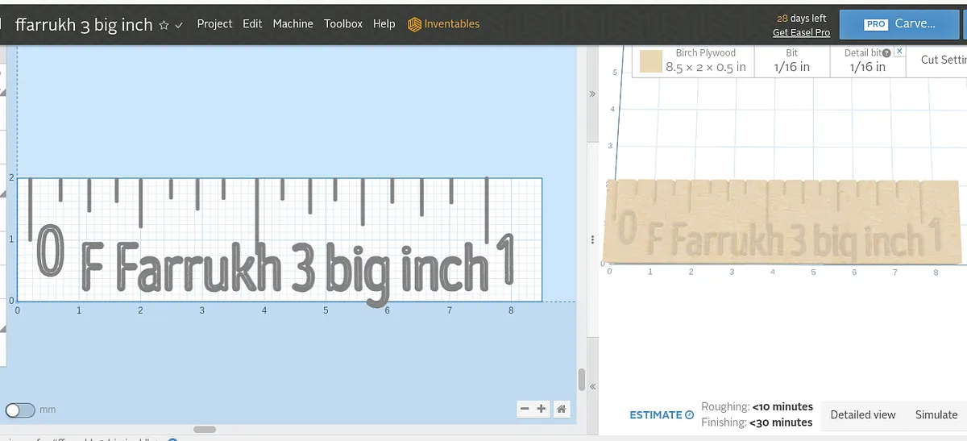Open the Project menu

(214, 24)
